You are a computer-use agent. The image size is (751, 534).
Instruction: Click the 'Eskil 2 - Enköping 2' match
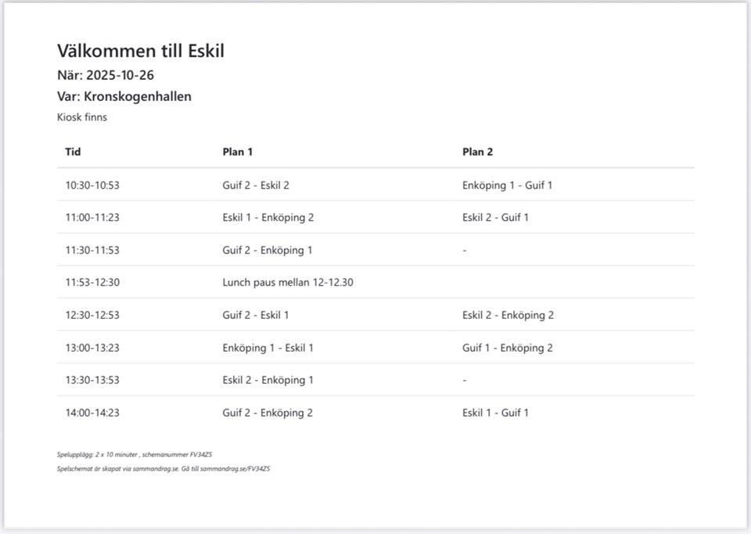[508, 316]
